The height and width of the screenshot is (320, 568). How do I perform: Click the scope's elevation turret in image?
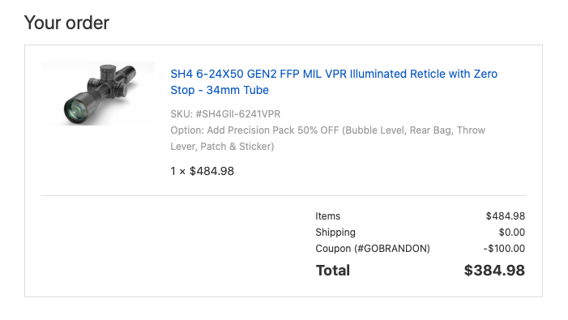tap(108, 72)
